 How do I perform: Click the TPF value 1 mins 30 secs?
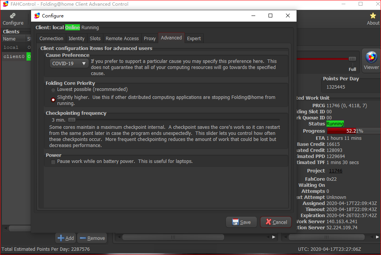pyautogui.click(x=343, y=163)
